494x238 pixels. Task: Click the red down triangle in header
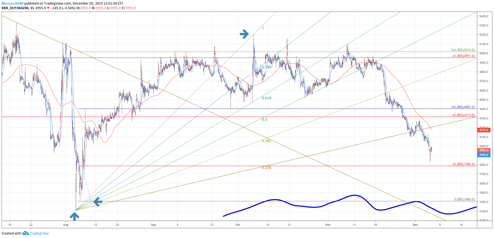[48, 8]
